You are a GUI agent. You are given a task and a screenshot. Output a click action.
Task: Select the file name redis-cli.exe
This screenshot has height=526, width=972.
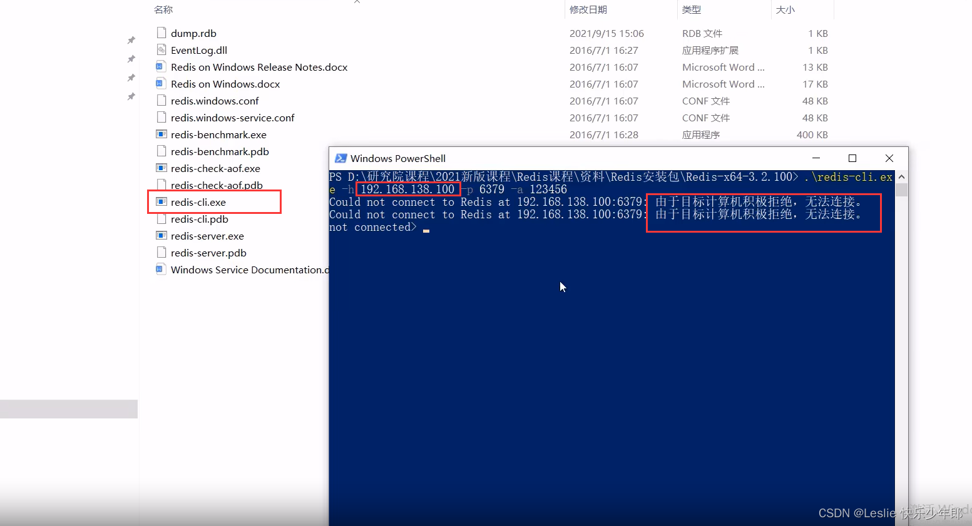pyautogui.click(x=198, y=202)
